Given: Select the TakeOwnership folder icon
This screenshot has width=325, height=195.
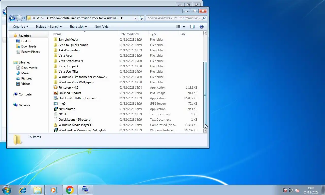Looking at the screenshot, I should [x=56, y=50].
